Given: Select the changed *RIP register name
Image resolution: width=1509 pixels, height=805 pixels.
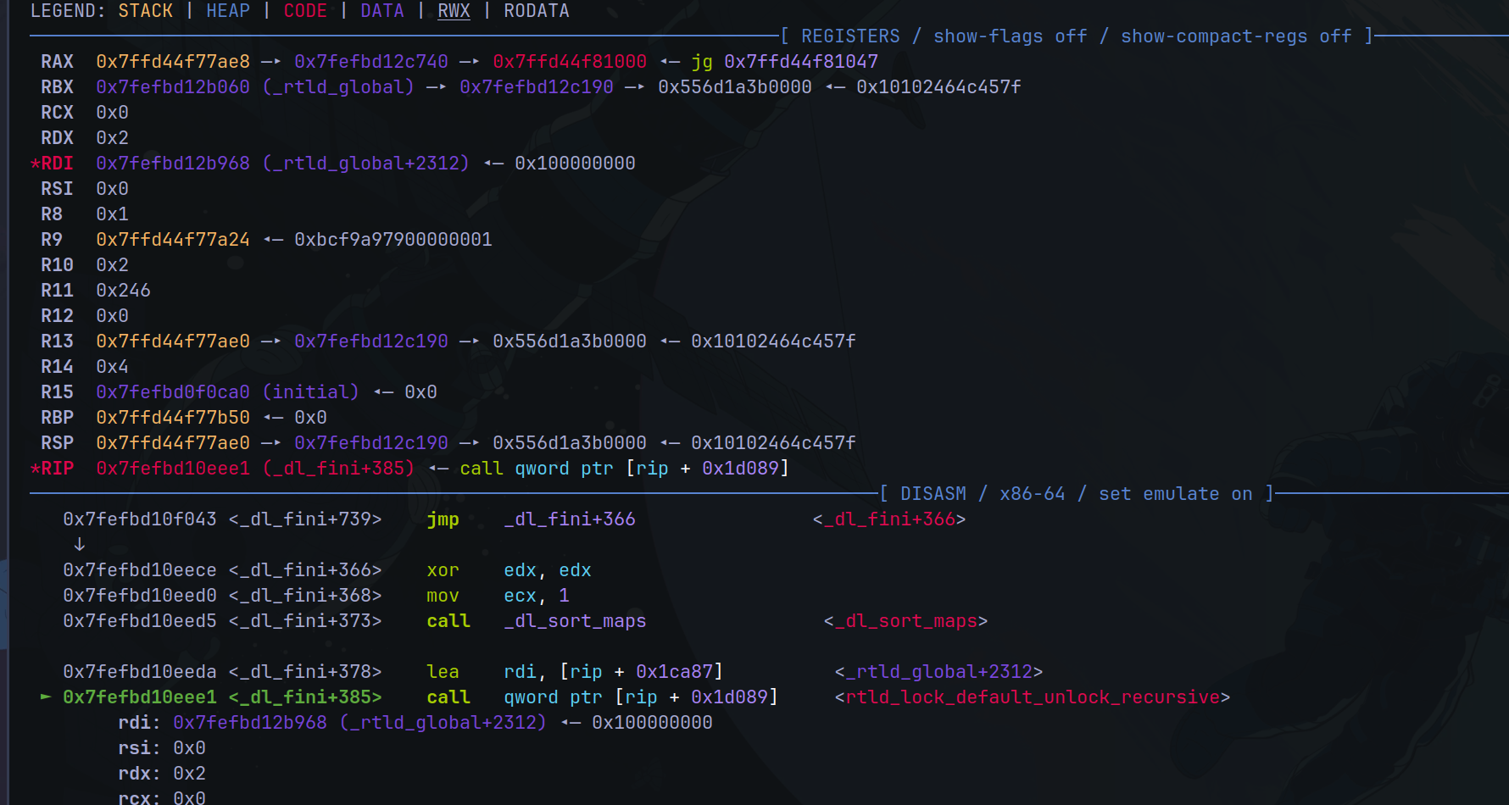Looking at the screenshot, I should pos(52,469).
